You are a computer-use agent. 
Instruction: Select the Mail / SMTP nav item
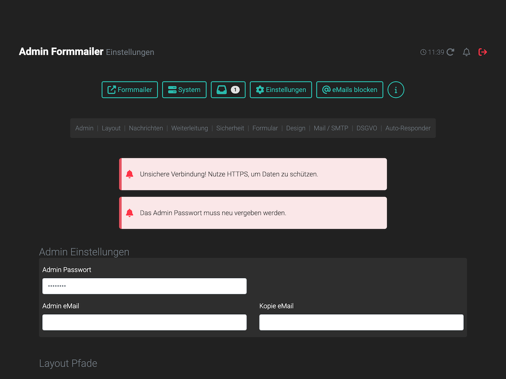[x=331, y=128]
